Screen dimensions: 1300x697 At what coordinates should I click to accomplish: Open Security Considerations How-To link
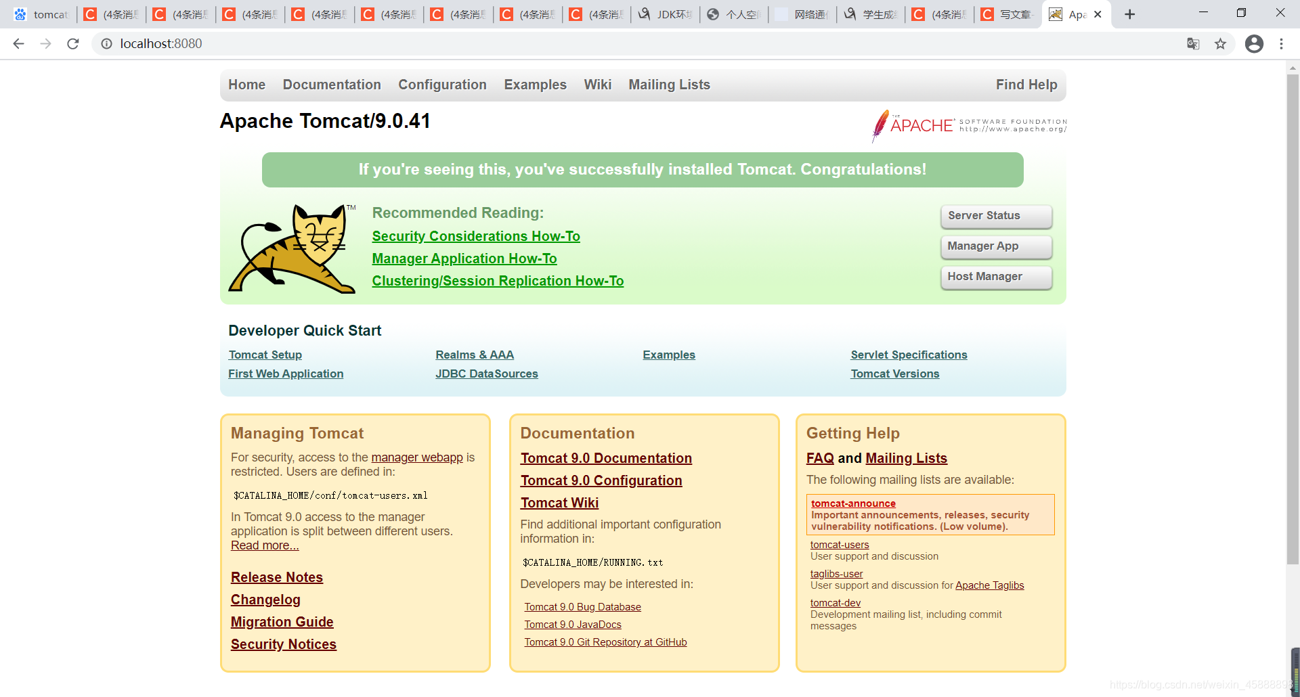(476, 236)
